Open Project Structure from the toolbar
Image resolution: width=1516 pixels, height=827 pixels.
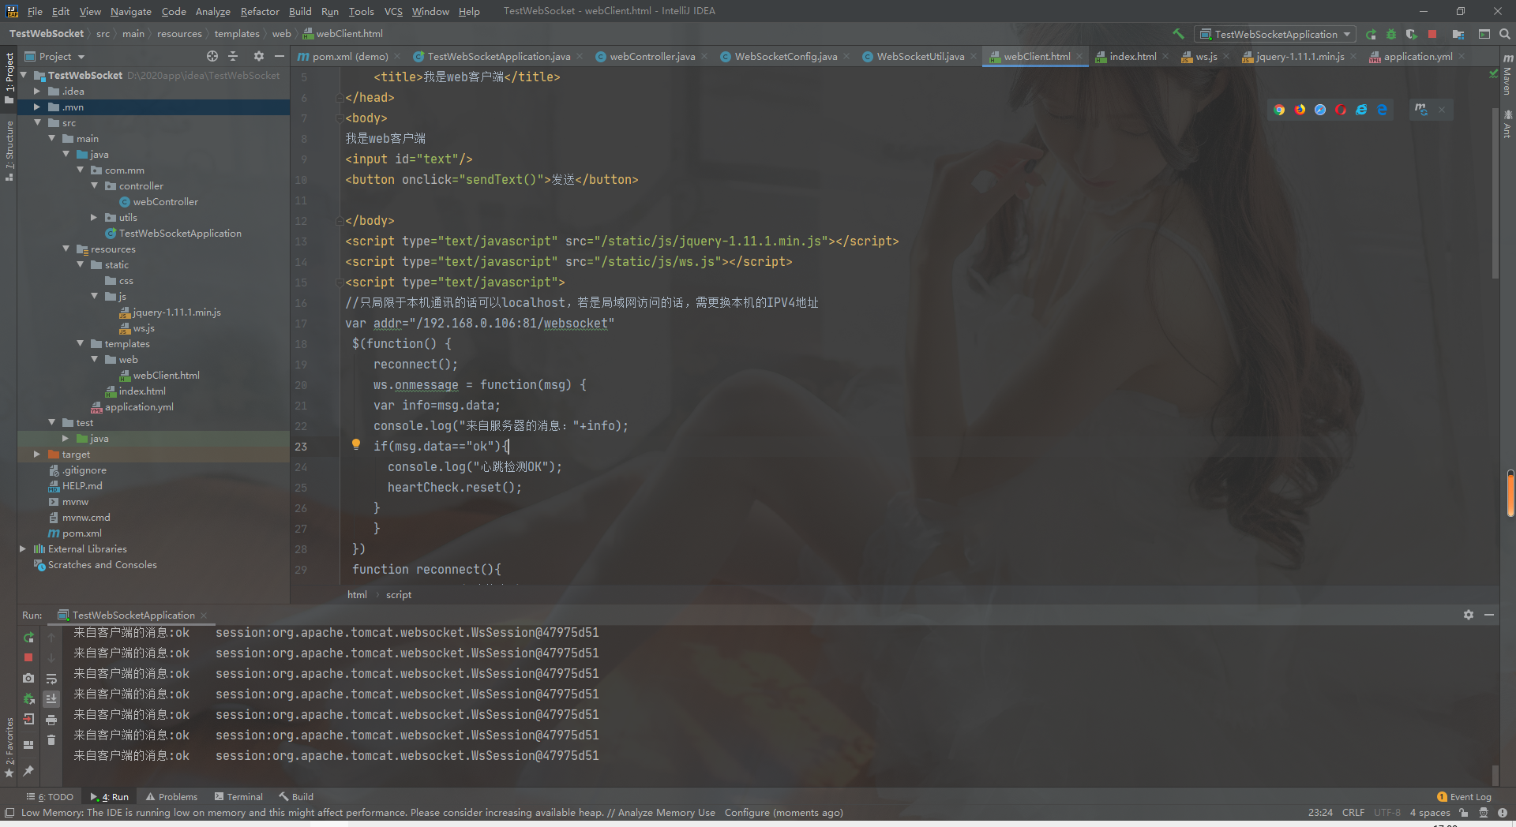coord(1458,34)
